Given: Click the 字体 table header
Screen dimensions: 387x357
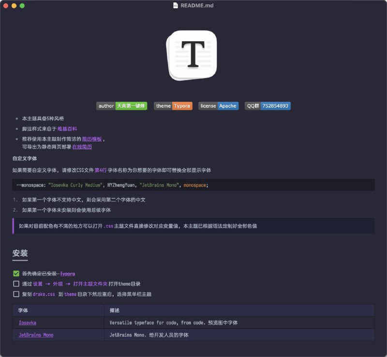Looking at the screenshot, I should (59, 310).
